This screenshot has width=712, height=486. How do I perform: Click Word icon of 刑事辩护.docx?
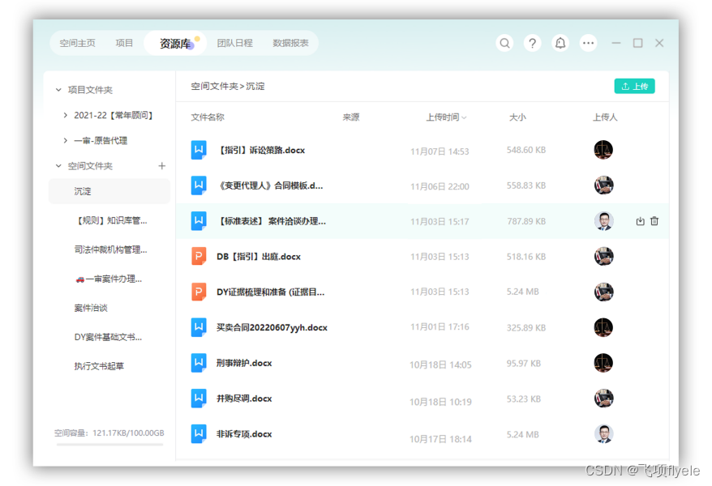click(x=199, y=363)
